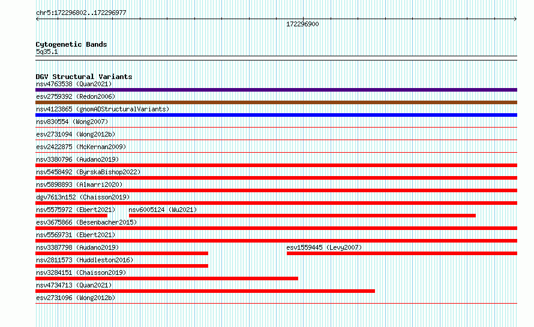The height and width of the screenshot is (327, 534).
Task: Click the blue nsv4123865 variant bar
Action: (276, 115)
